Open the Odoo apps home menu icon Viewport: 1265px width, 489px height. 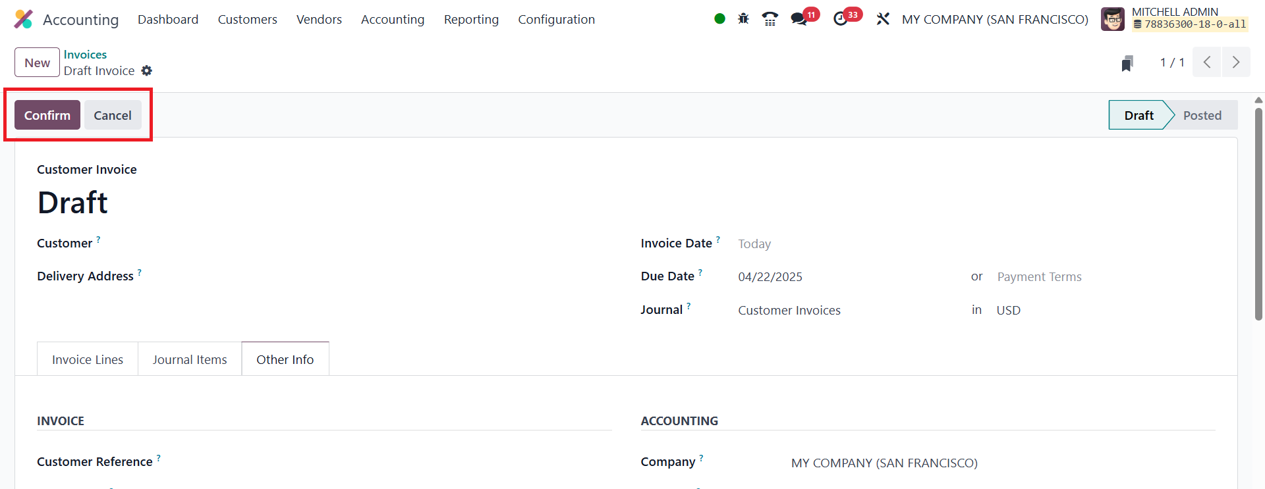click(24, 19)
